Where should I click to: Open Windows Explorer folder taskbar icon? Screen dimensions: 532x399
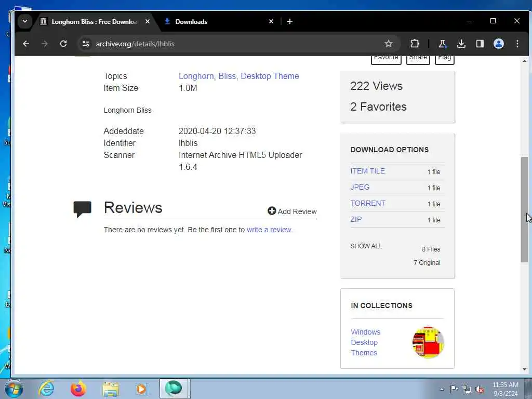point(111,389)
